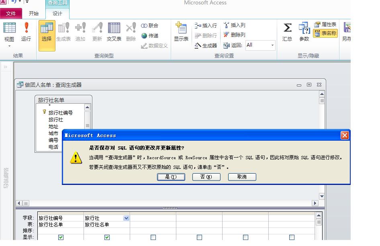
Task: Select the 传递 pass-through query option
Action: tap(150, 36)
